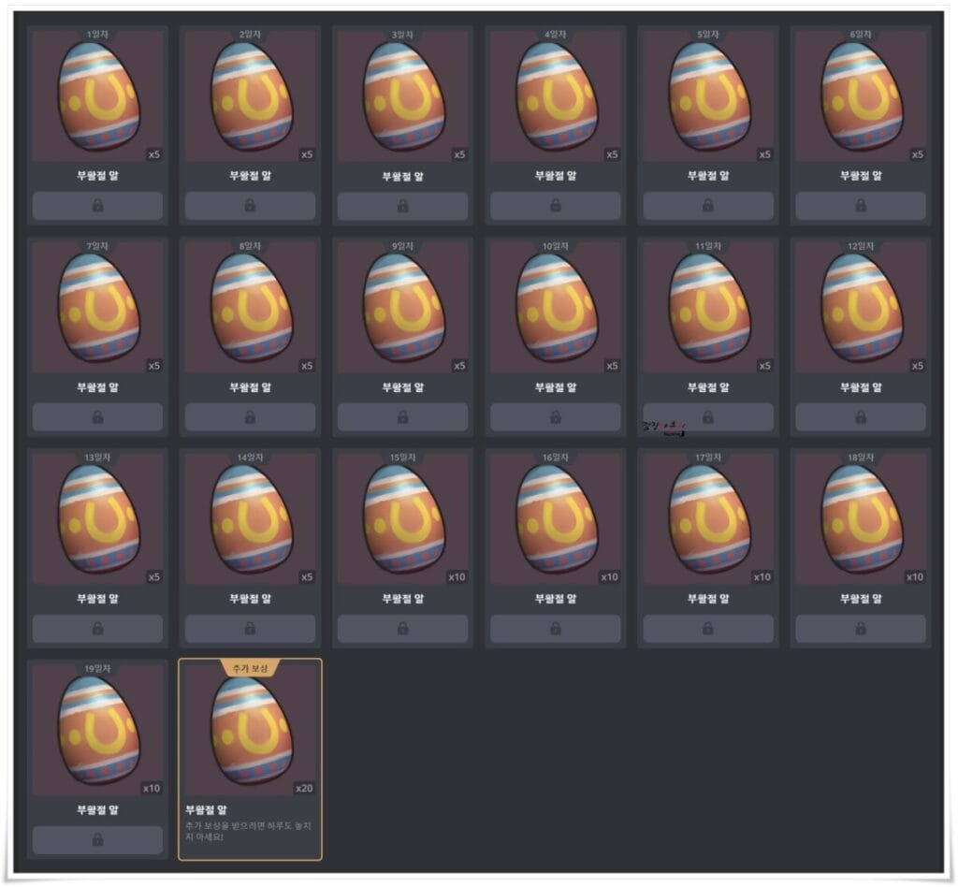Click the Day 12 (12일차) Easter egg image
Image resolution: width=958 pixels, height=887 pixels.
point(861,307)
